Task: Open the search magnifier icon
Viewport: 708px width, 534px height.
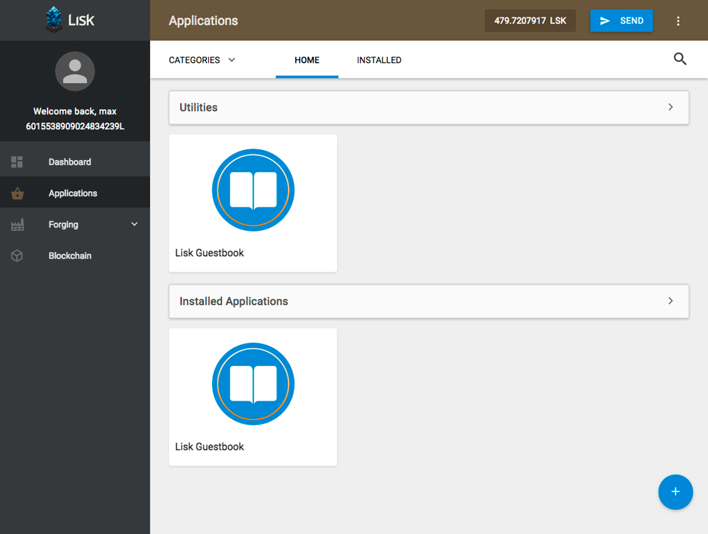Action: click(680, 59)
